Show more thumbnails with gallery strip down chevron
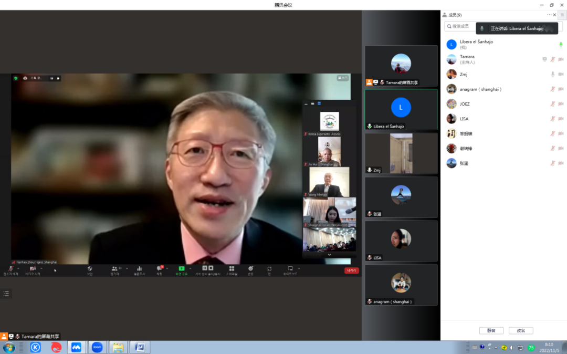 click(329, 255)
